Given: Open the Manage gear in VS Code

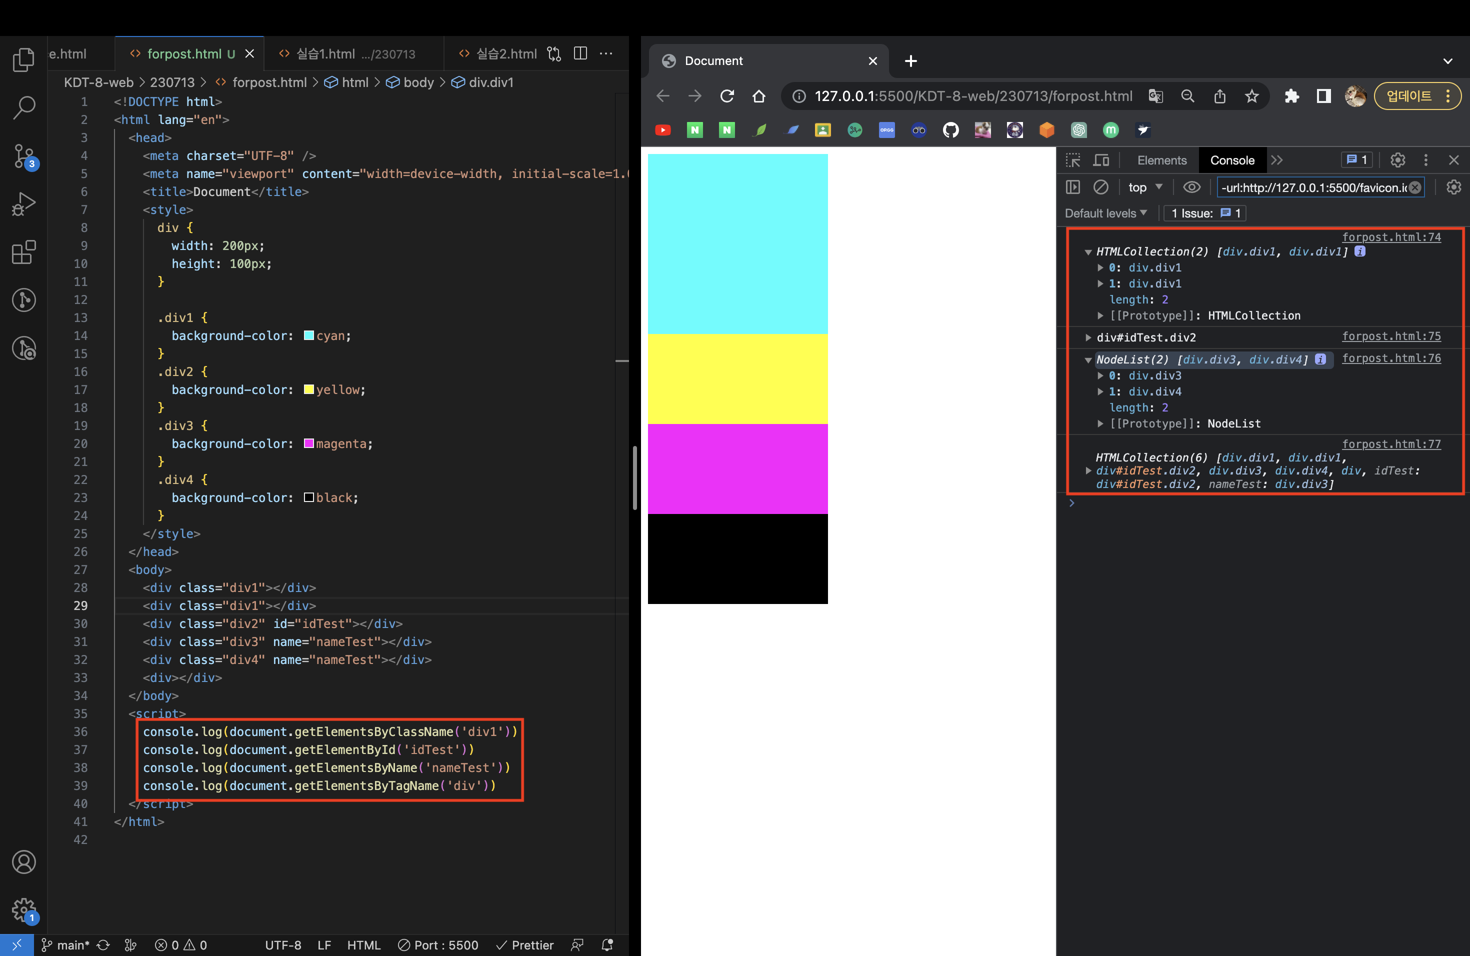Looking at the screenshot, I should coord(23,909).
